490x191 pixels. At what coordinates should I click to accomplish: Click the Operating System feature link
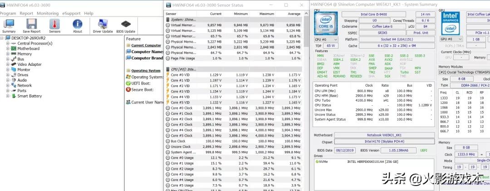click(146, 71)
